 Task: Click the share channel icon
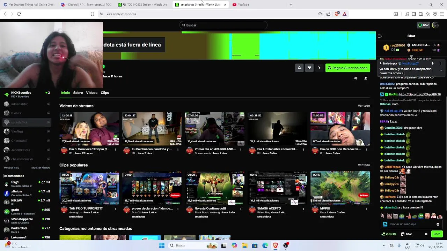pos(356,78)
